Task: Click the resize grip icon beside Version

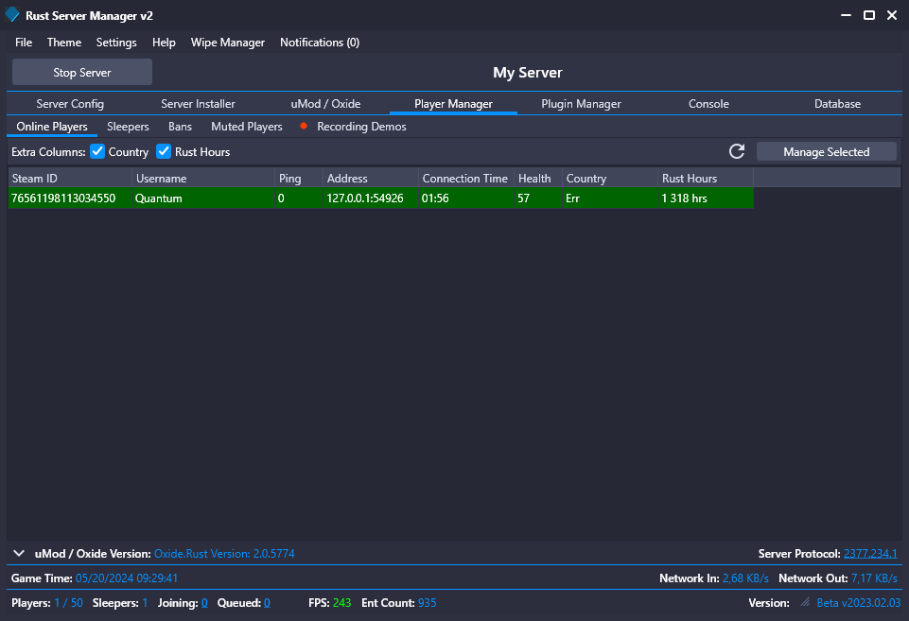Action: pyautogui.click(x=805, y=602)
